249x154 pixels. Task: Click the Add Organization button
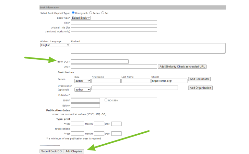[200, 88]
